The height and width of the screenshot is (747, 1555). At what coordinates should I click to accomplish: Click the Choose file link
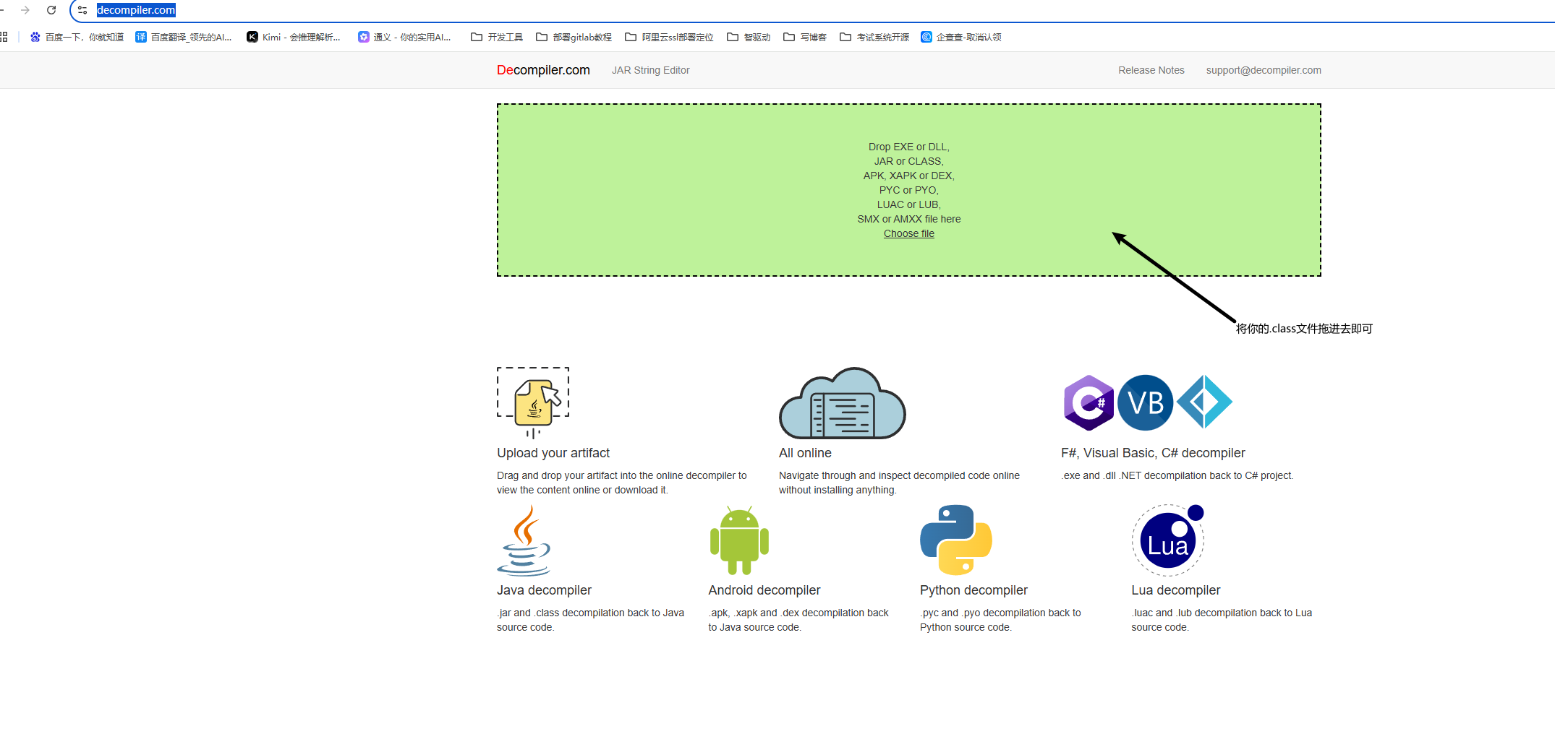click(909, 233)
